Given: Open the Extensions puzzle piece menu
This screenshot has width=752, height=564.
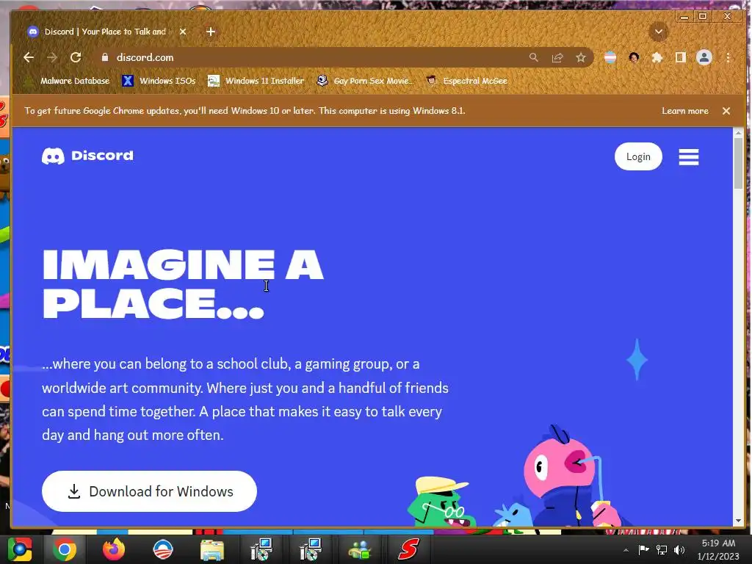Looking at the screenshot, I should point(657,57).
